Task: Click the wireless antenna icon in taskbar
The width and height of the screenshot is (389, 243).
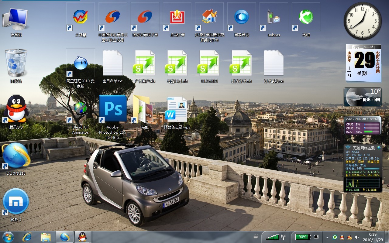Action: 283,237
